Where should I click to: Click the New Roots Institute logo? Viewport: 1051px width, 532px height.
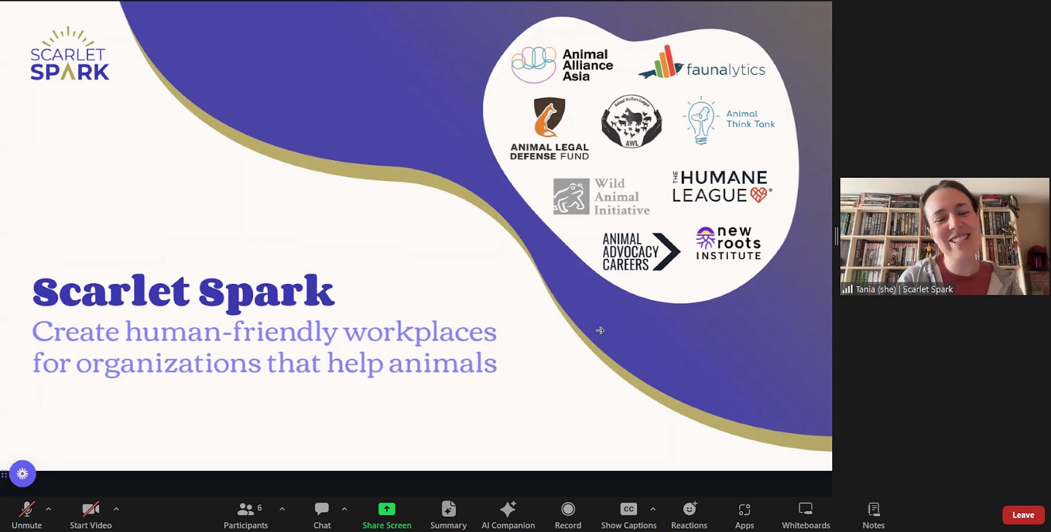tap(728, 243)
